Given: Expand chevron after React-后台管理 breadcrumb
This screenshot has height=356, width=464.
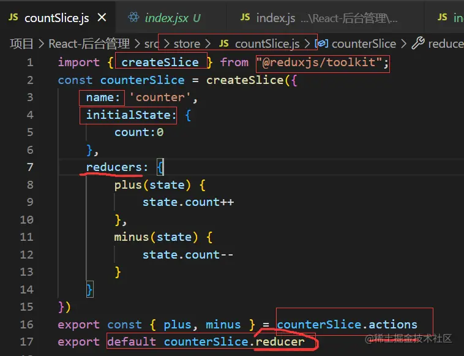Looking at the screenshot, I should point(137,44).
